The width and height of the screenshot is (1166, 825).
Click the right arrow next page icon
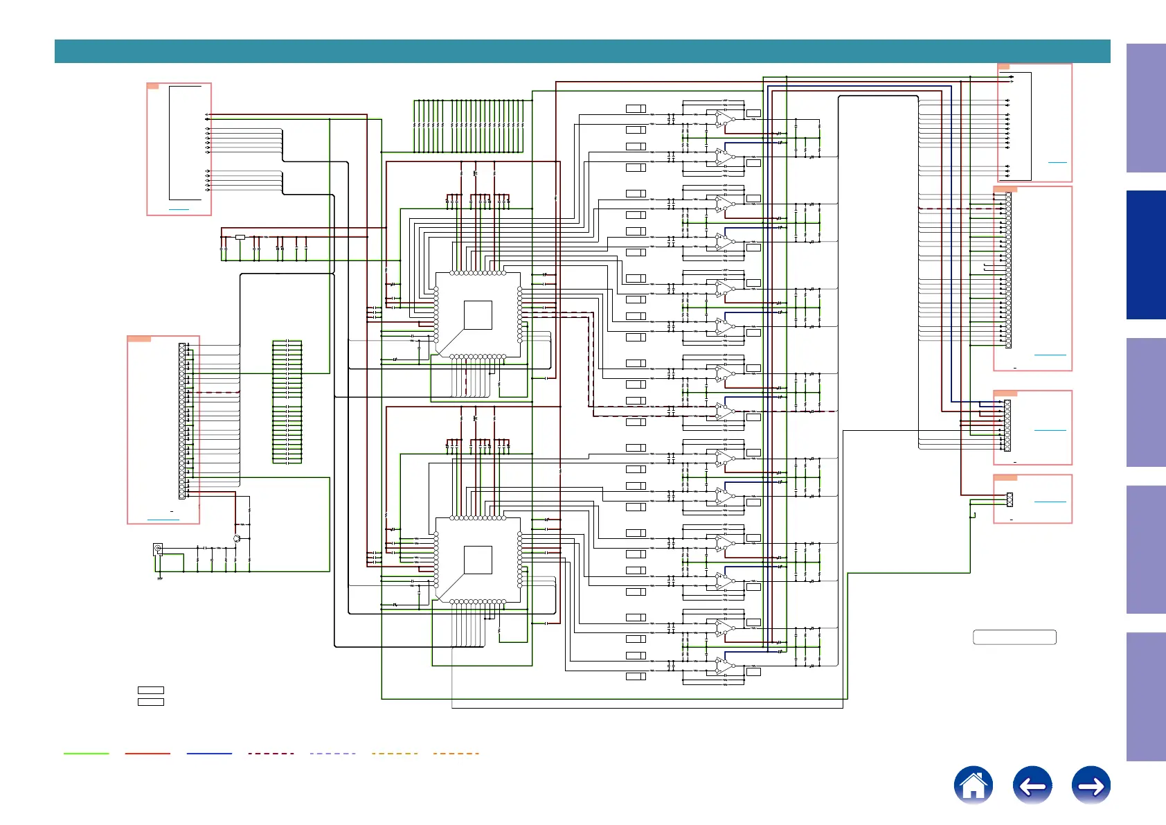point(1091,786)
